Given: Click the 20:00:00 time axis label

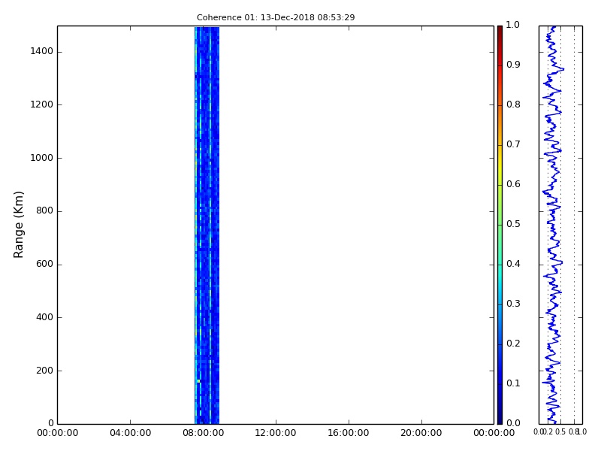Looking at the screenshot, I should pyautogui.click(x=421, y=433).
